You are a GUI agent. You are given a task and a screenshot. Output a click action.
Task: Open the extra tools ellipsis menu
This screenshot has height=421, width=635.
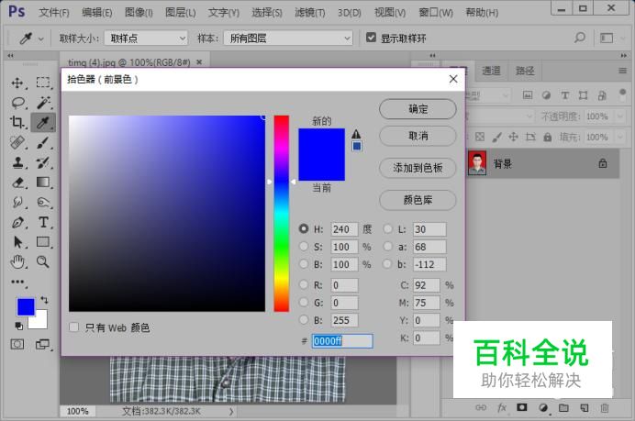click(17, 282)
